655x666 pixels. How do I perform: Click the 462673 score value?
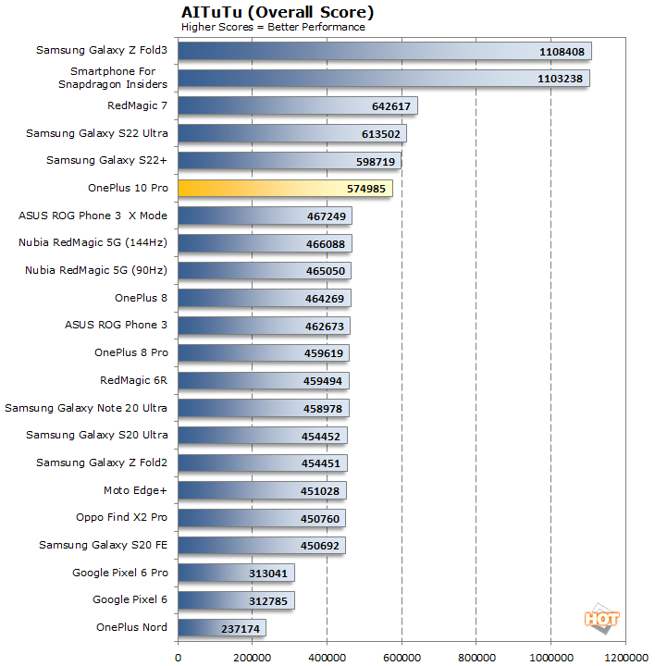[x=325, y=327]
